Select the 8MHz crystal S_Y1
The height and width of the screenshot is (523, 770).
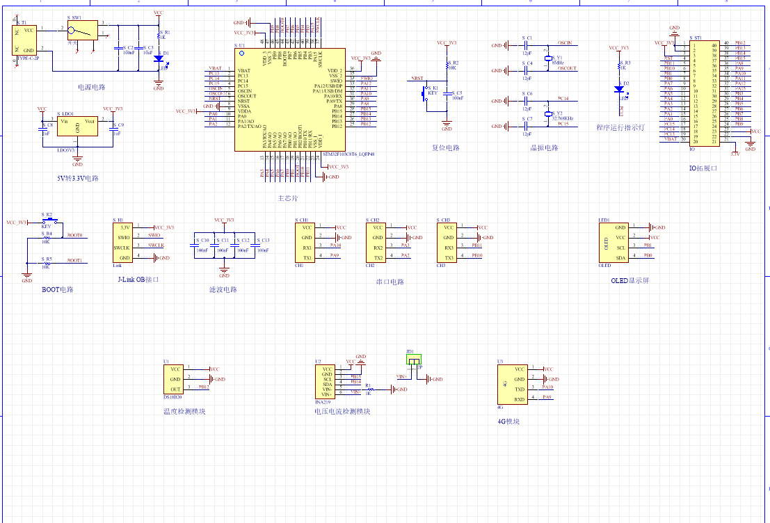(549, 58)
